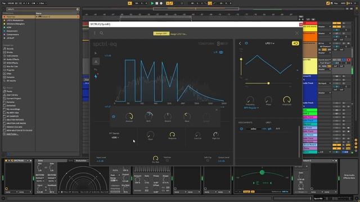
Task: Open Packs in Places
Action: coord(9,91)
